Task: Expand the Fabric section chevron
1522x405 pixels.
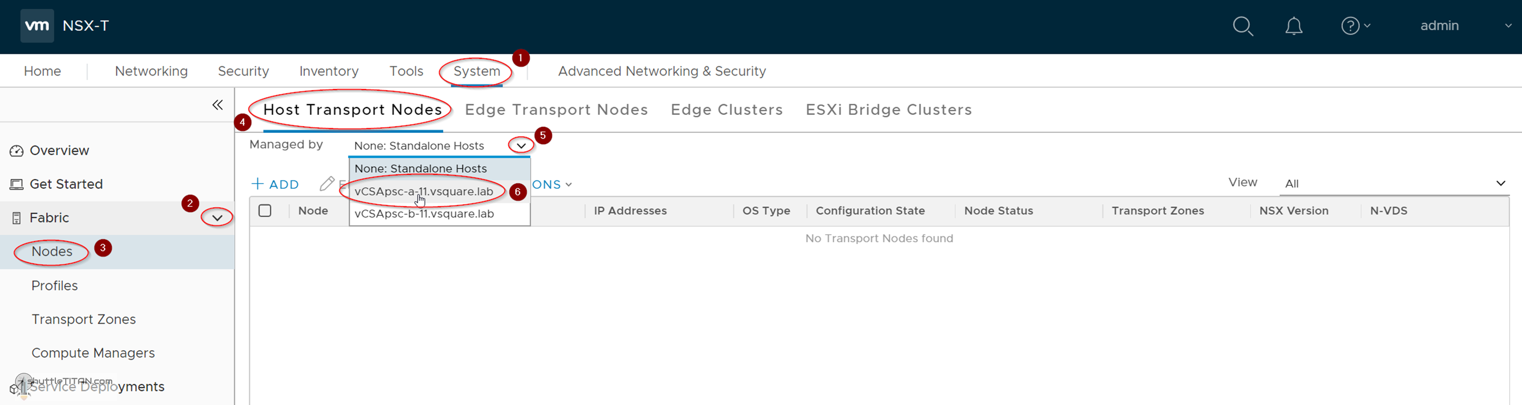Action: click(x=217, y=217)
